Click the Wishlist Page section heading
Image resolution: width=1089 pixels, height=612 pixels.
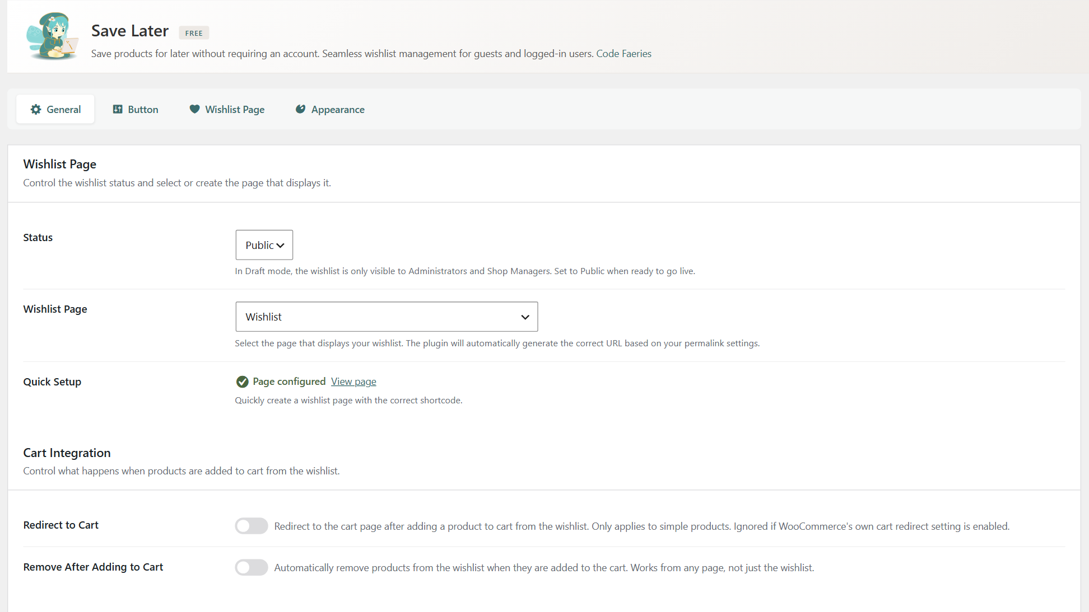(x=60, y=164)
